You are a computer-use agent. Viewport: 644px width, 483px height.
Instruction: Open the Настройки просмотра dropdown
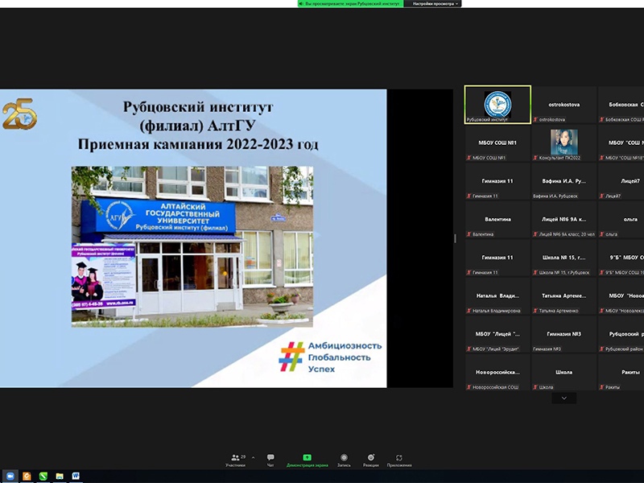(x=433, y=4)
